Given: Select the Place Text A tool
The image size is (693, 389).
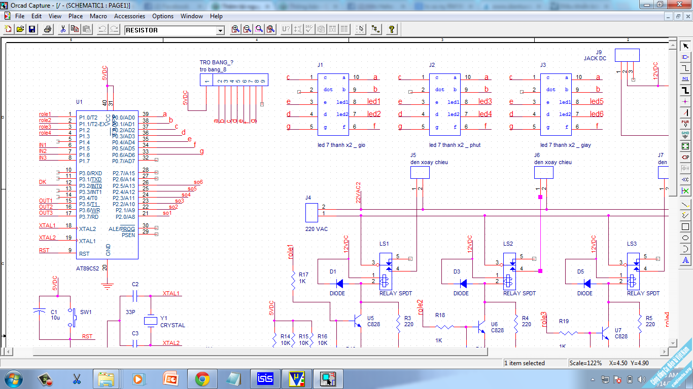Looking at the screenshot, I should click(x=685, y=260).
